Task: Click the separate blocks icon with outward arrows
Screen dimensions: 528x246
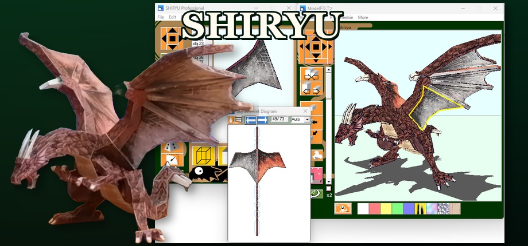Action: coord(312,88)
